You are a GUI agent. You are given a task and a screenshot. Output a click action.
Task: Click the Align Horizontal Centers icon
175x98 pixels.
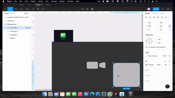pos(150,17)
